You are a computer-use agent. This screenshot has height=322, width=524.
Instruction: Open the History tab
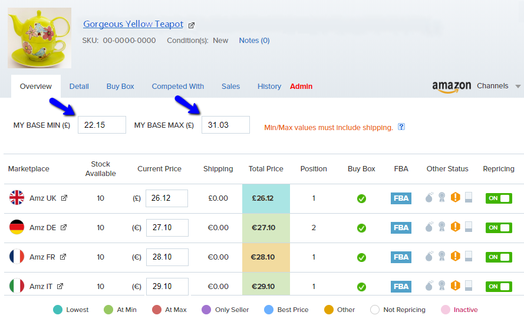click(269, 87)
